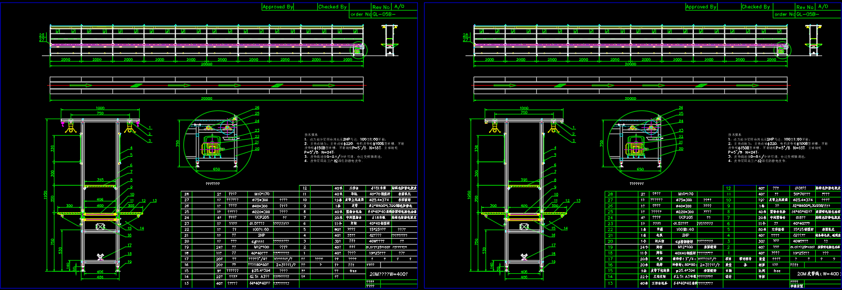Click '650' dimension in right detail circle
The image size is (842, 290).
640,169
